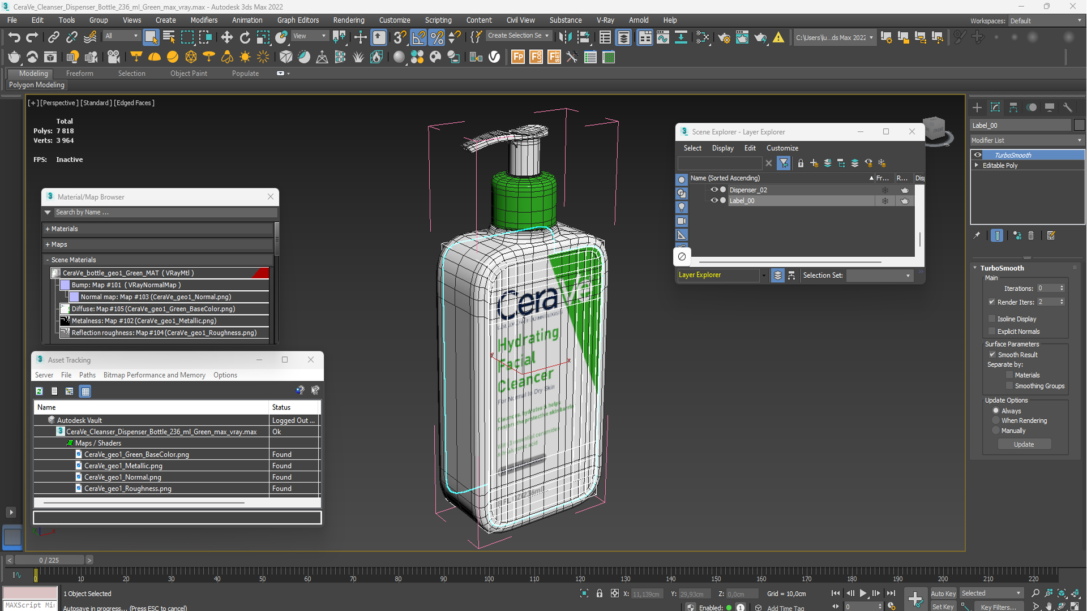Toggle Angle Snap icon
The height and width of the screenshot is (611, 1087).
tap(418, 37)
